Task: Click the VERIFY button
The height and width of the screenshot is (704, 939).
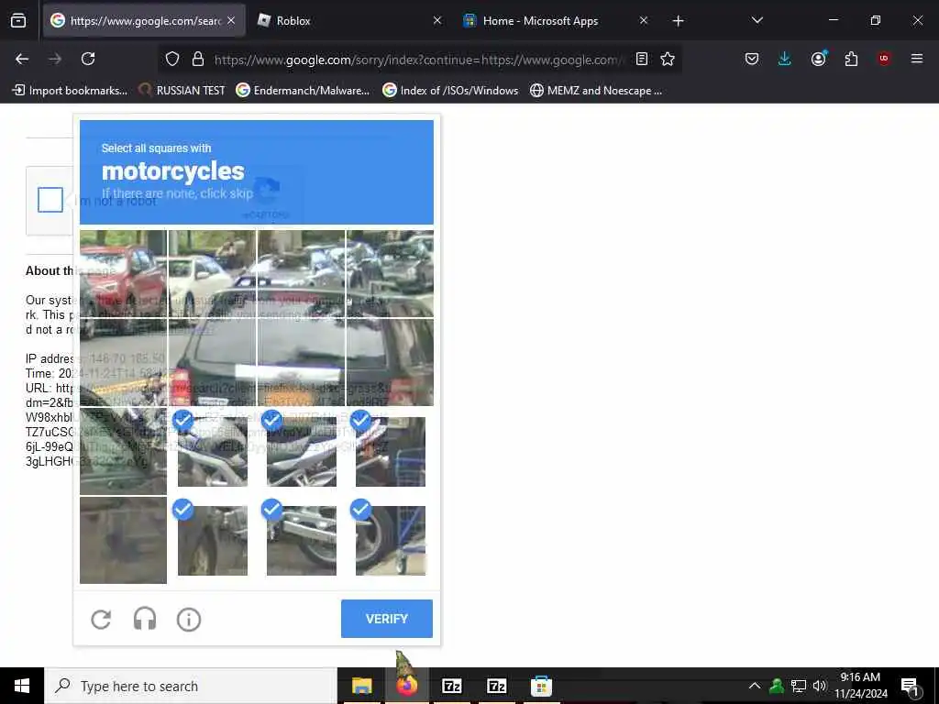Action: pos(387,619)
